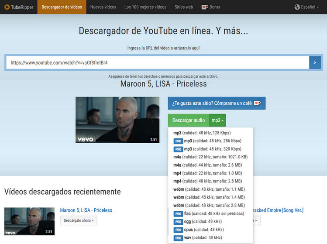Click PRO badge next to wav
Screen dimensions: 327x244
pos(178,238)
